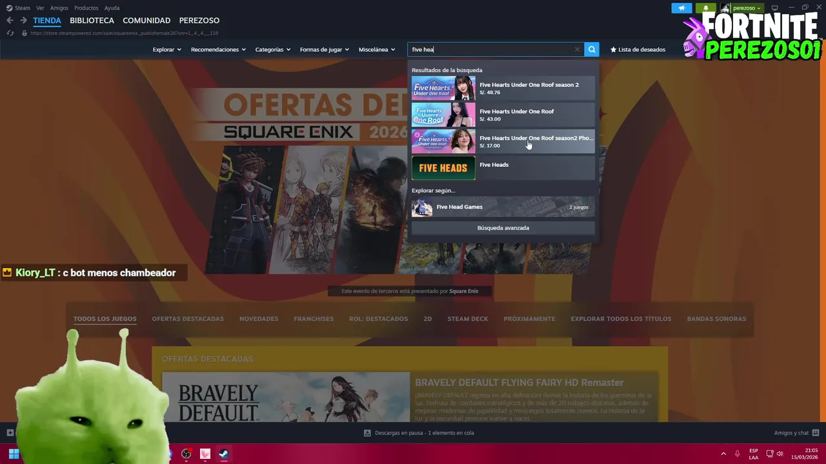Screen dimensions: 826x464
Task: Open BRAVELY DEFAULT FLYING FAIRY HD Remaster title
Action: 519,383
